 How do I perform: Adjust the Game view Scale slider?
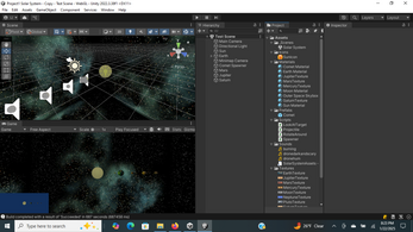click(x=95, y=129)
